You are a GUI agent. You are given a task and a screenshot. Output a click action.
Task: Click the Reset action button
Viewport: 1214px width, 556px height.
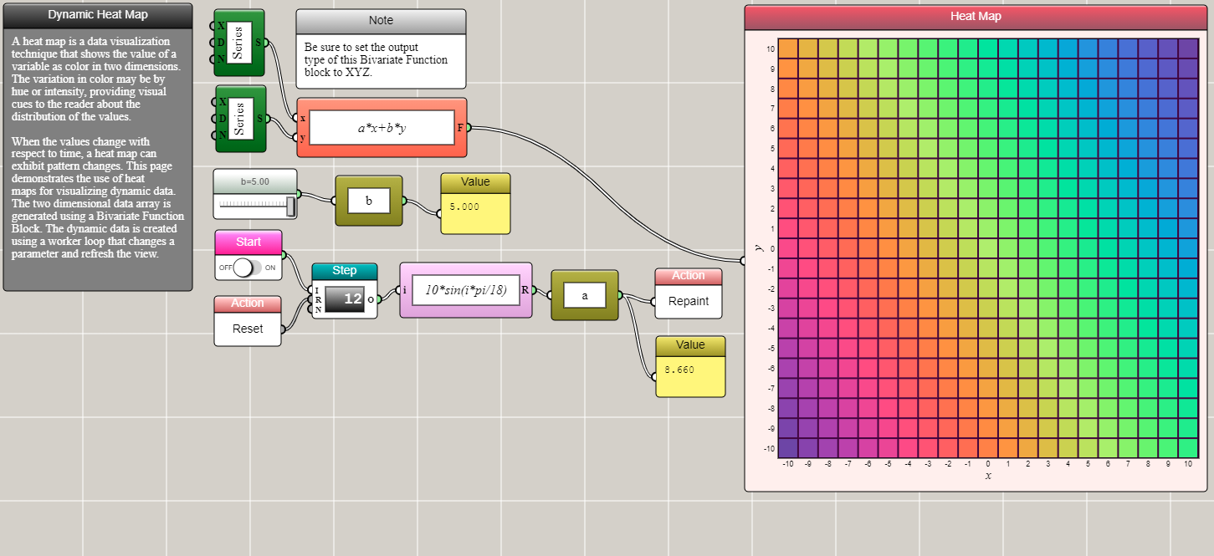(x=248, y=329)
